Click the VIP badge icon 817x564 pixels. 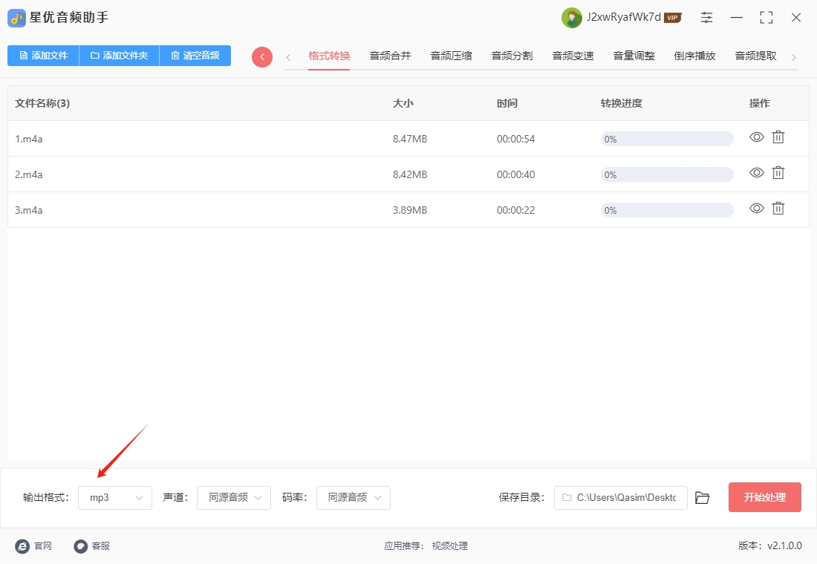(x=673, y=18)
